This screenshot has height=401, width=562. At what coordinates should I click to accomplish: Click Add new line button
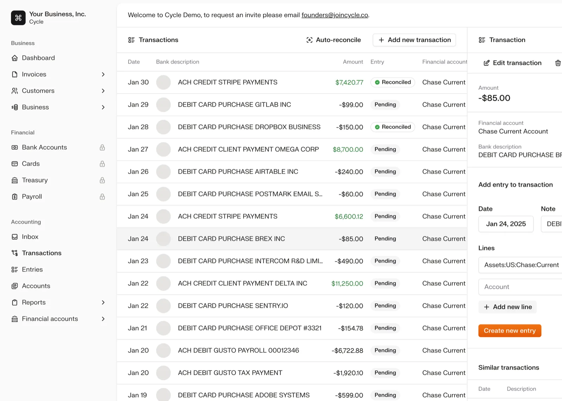point(508,307)
